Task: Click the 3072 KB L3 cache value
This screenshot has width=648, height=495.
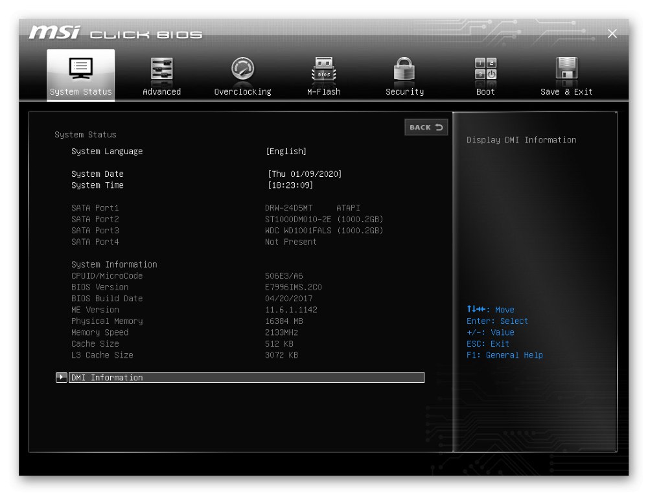Action: (x=281, y=355)
